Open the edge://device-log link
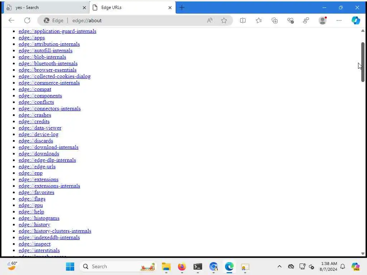The image size is (367, 275). 38,135
